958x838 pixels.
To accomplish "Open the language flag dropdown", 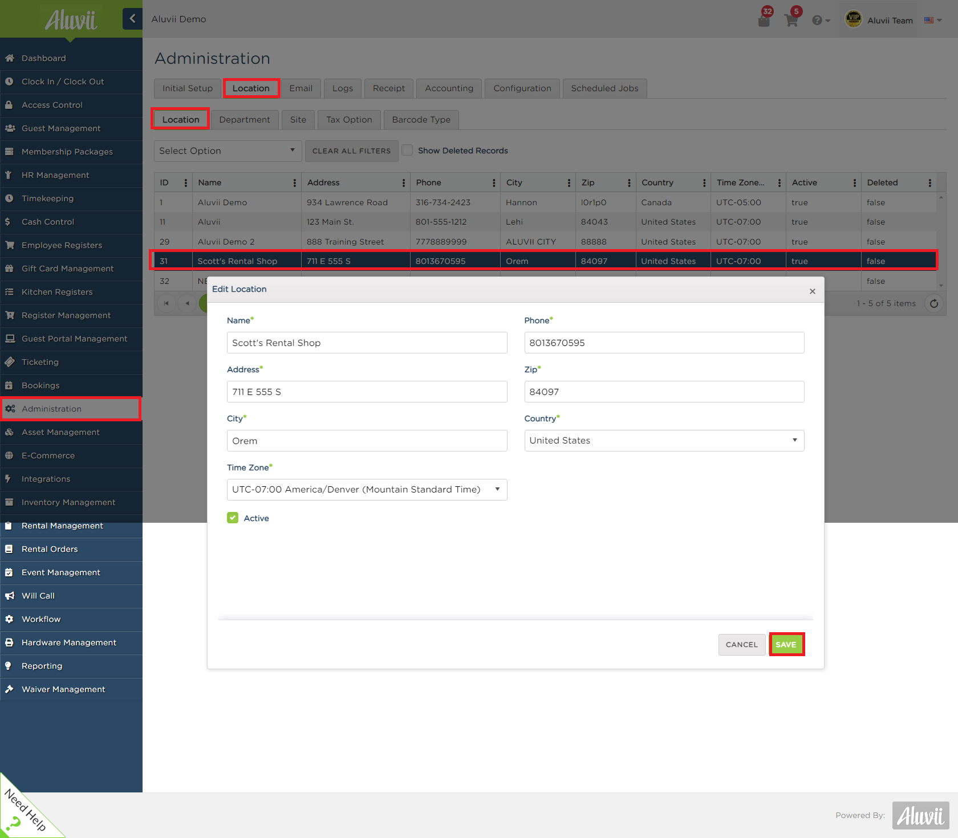I will point(933,21).
